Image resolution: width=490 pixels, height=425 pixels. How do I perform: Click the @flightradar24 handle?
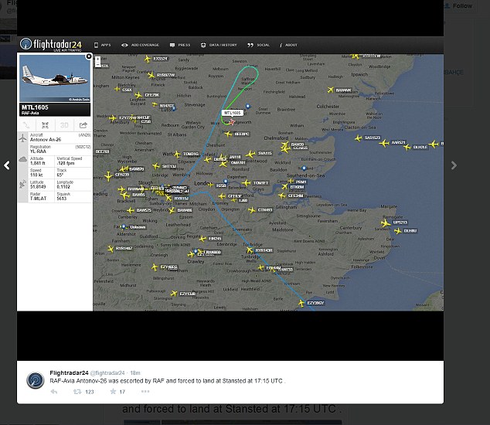[x=107, y=372]
